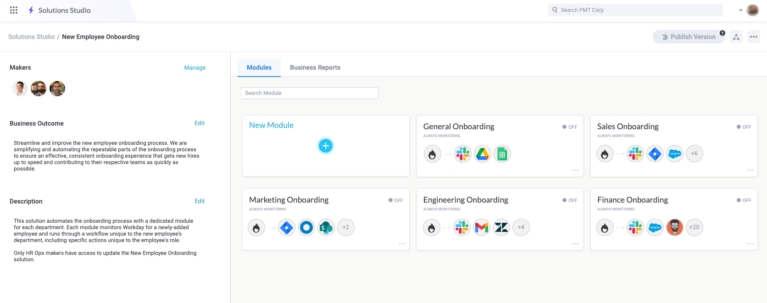
Task: Open the app launcher grid icon
Action: (x=14, y=10)
